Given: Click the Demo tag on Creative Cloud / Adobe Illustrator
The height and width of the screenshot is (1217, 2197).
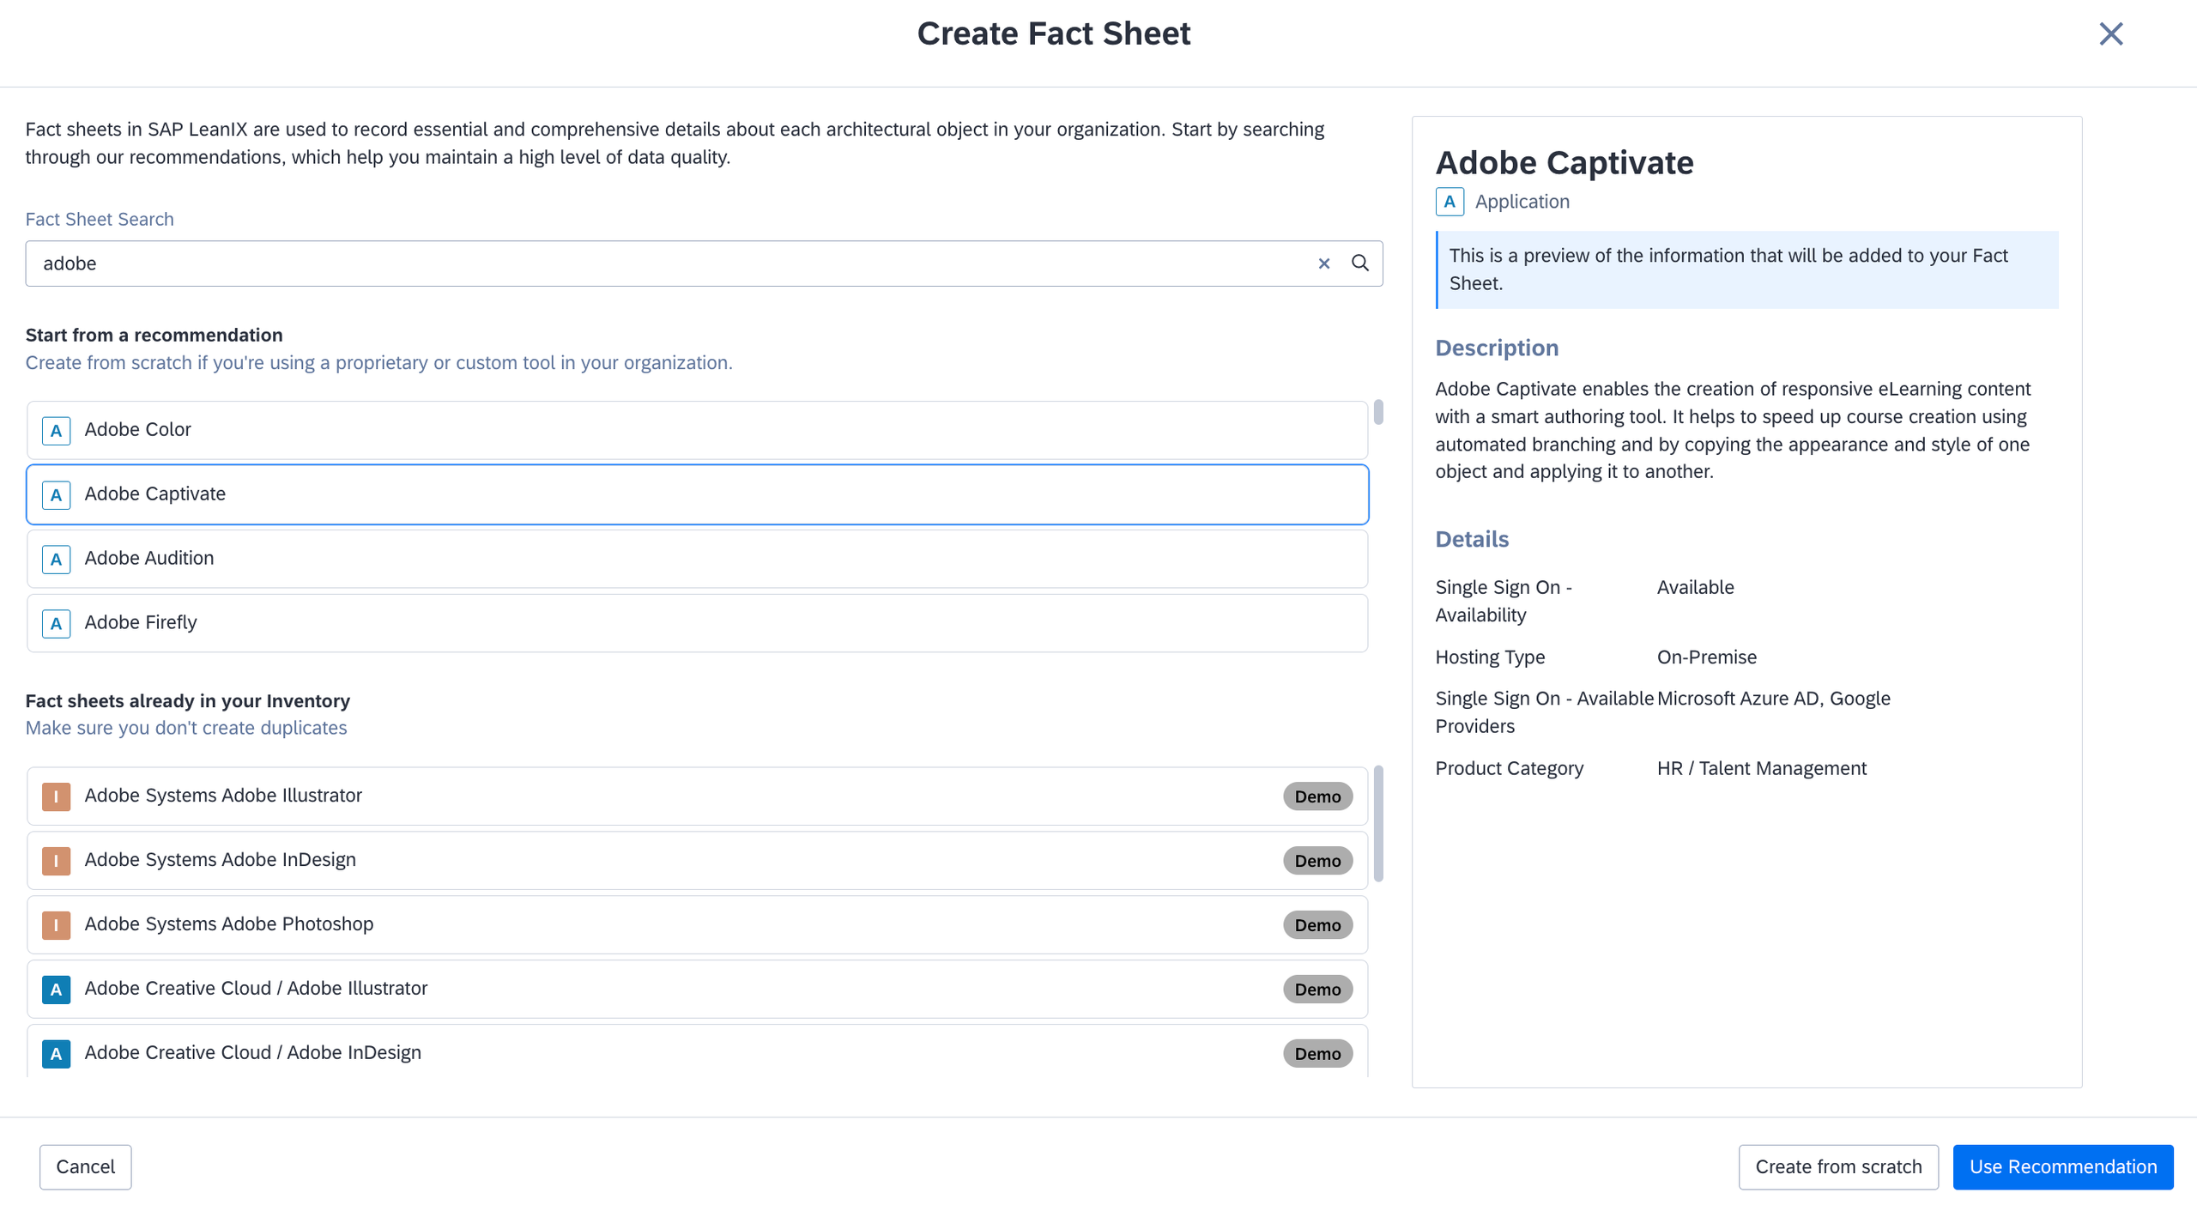Looking at the screenshot, I should tap(1317, 990).
